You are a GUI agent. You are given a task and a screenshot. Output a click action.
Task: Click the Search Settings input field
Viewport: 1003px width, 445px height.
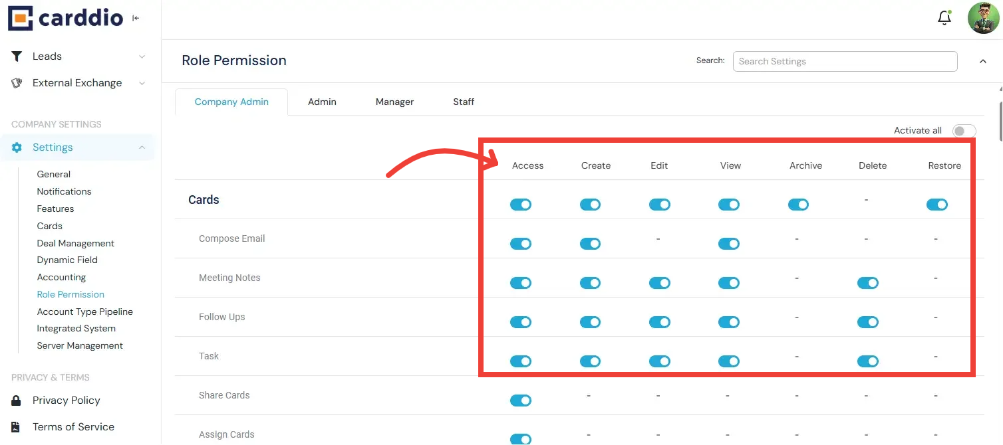coord(844,61)
